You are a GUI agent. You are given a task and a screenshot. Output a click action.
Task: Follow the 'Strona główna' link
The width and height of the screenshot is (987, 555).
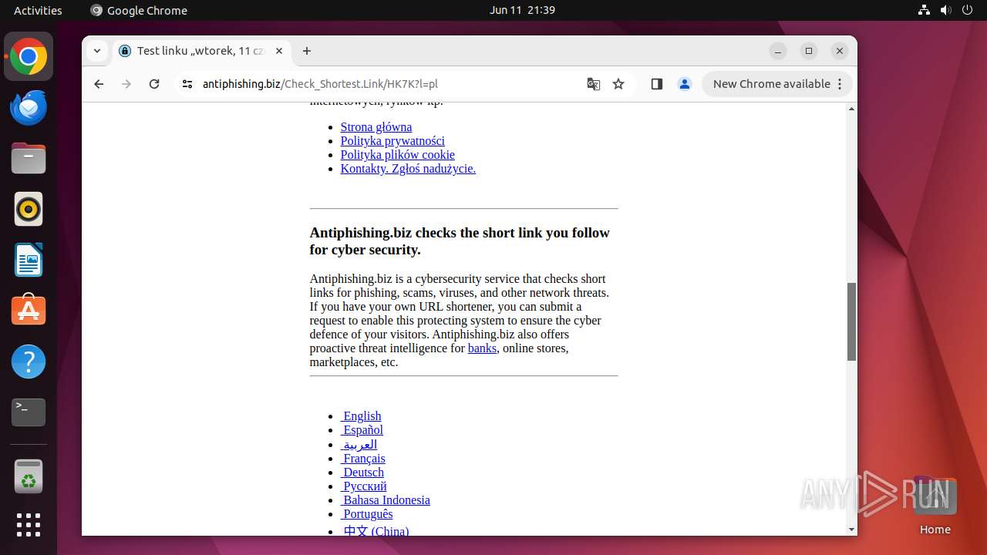click(x=376, y=126)
